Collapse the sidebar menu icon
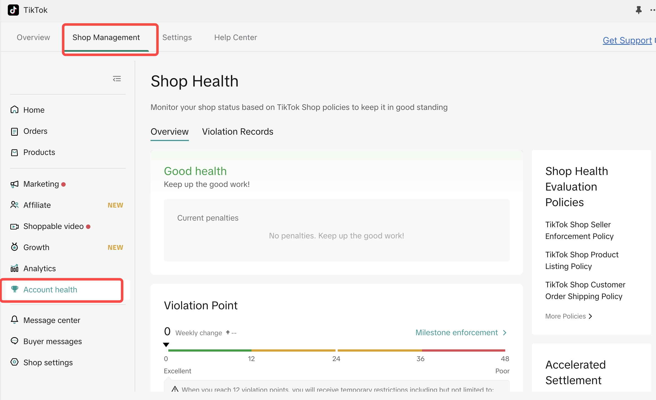Viewport: 656px width, 400px height. (117, 79)
